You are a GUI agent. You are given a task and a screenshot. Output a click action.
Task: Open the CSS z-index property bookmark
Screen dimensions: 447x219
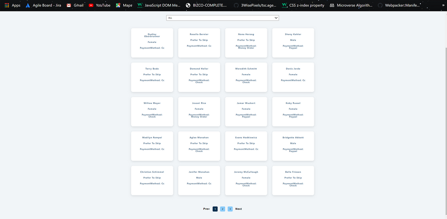pyautogui.click(x=303, y=5)
